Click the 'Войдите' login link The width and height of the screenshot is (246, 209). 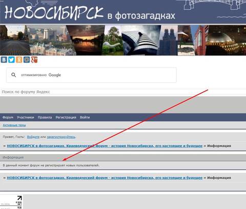[33, 137]
